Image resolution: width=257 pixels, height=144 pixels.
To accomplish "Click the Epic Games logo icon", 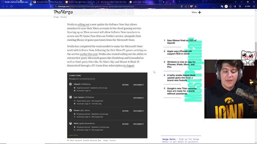I will [71, 97].
